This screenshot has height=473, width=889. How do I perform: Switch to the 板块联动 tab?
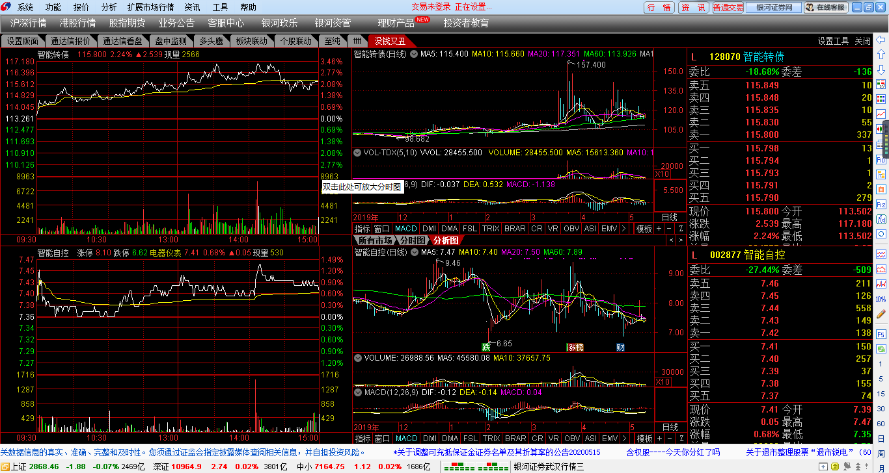(x=252, y=41)
